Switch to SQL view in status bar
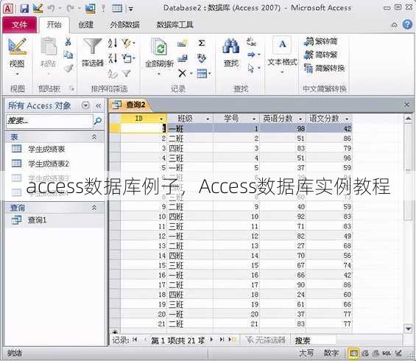 [x=387, y=353]
